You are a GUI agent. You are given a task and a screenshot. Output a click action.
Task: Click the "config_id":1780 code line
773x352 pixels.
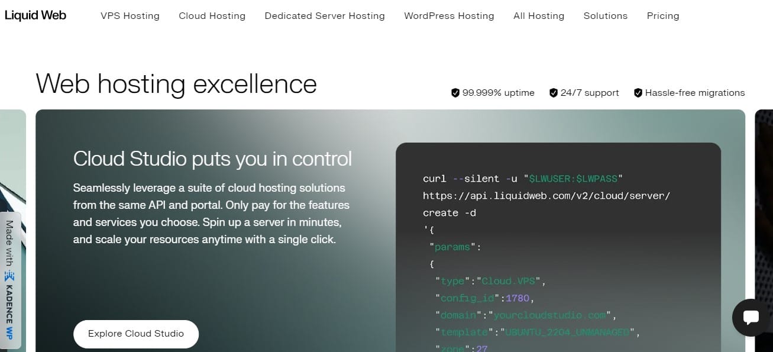(x=485, y=298)
